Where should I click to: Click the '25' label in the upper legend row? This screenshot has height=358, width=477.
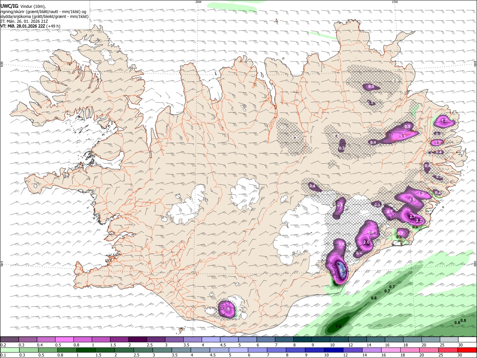442,345
